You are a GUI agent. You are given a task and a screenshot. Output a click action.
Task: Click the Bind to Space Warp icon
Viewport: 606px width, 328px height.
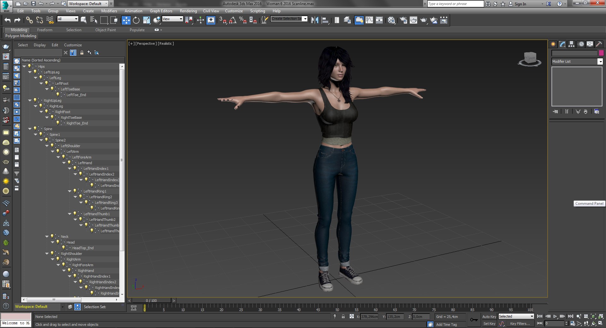(50, 20)
